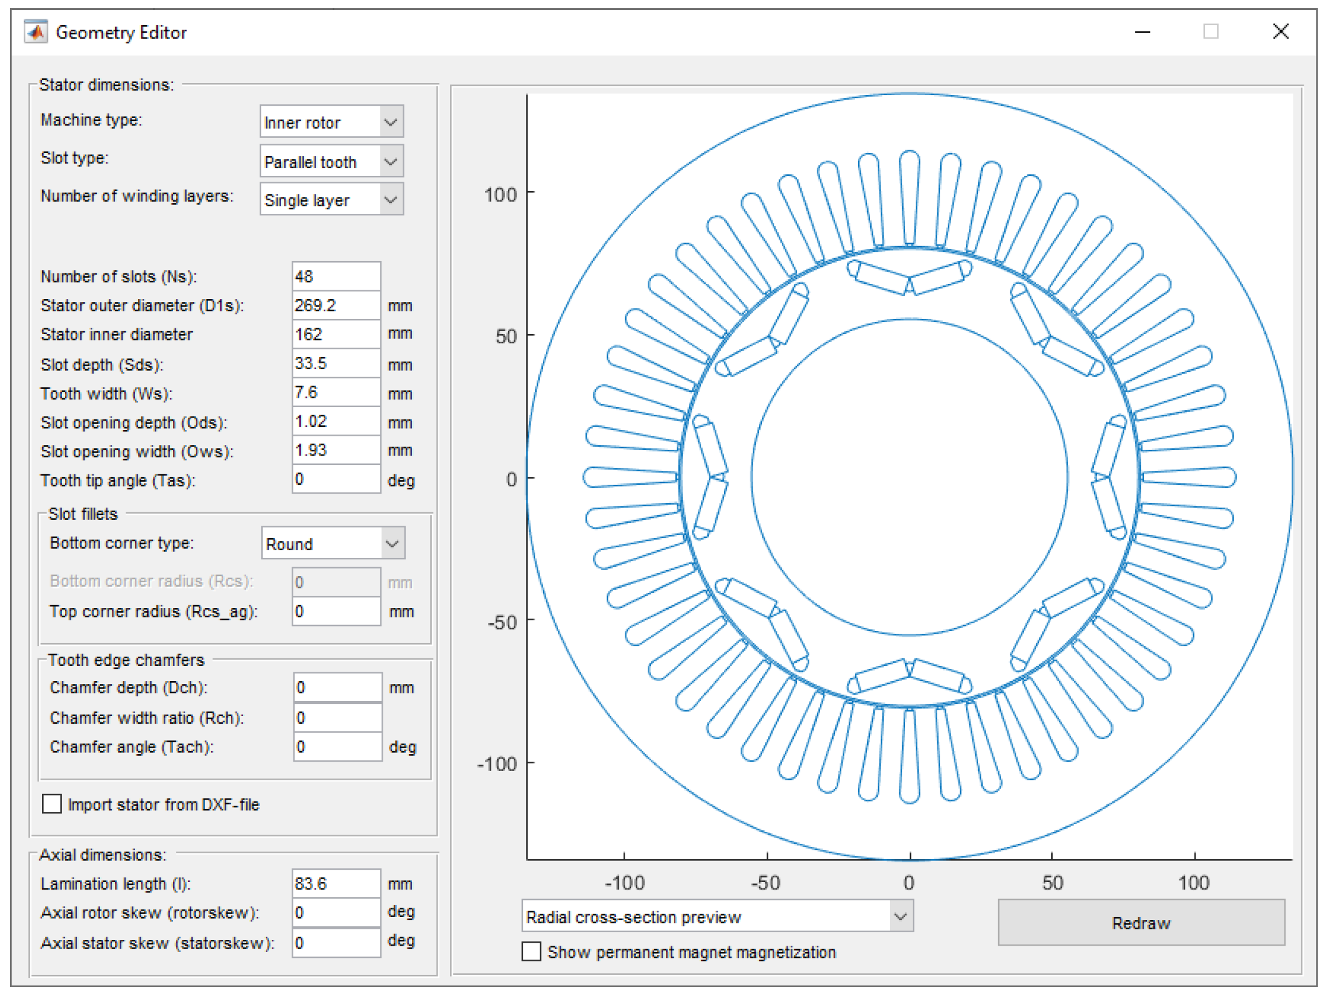Viewport: 1330px width, 1000px height.
Task: Click the Tooth width value field
Action: pyautogui.click(x=335, y=393)
